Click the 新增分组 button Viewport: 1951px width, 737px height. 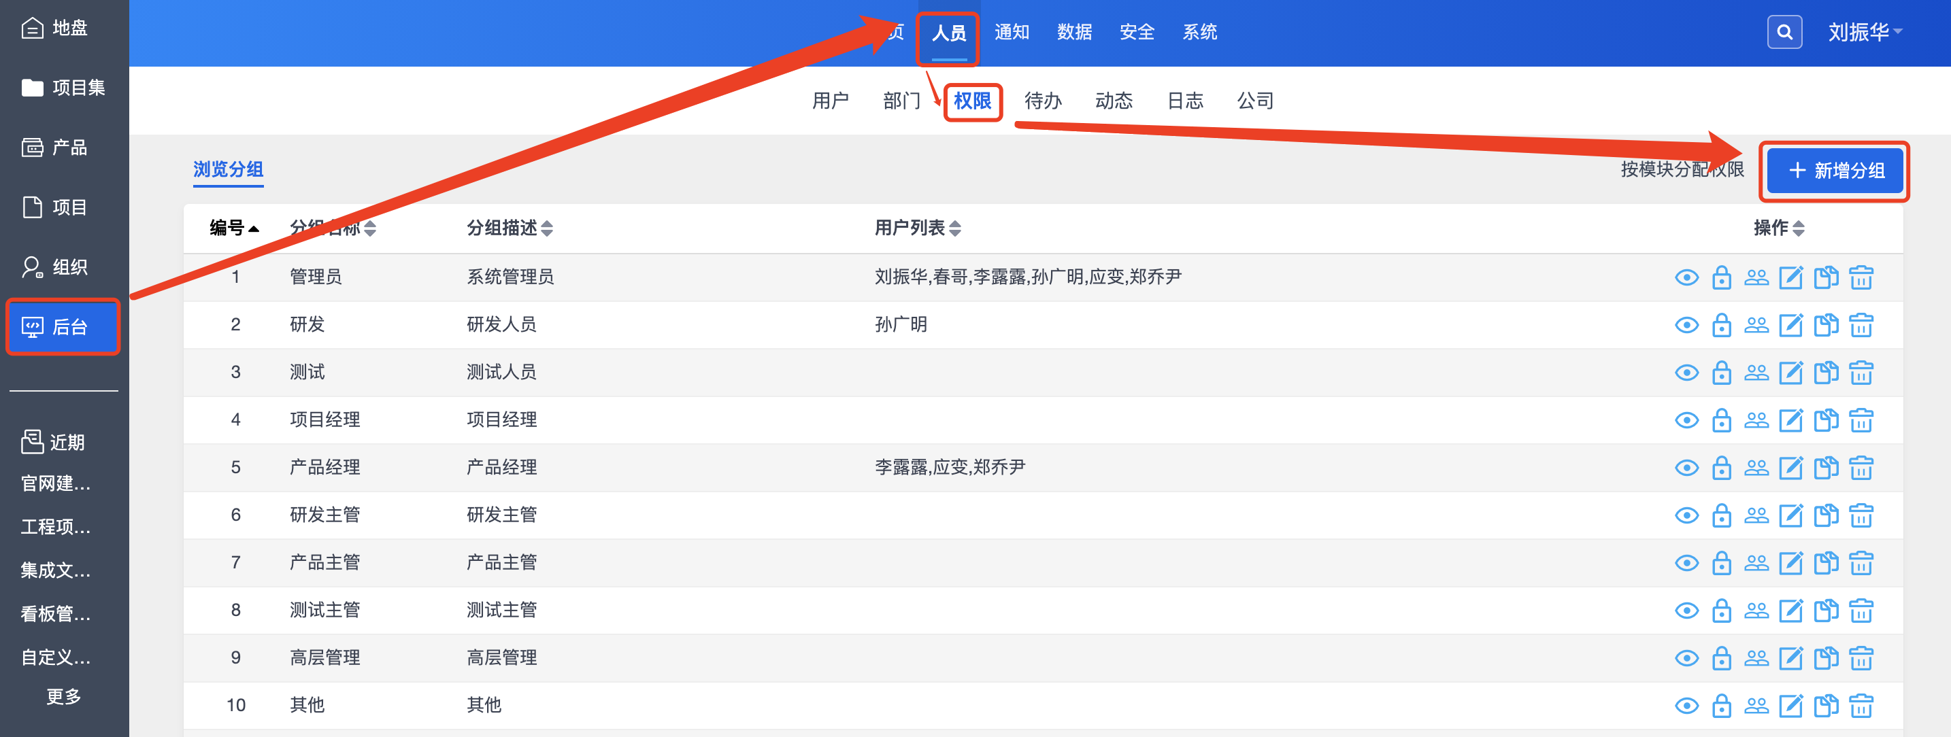[x=1835, y=171]
